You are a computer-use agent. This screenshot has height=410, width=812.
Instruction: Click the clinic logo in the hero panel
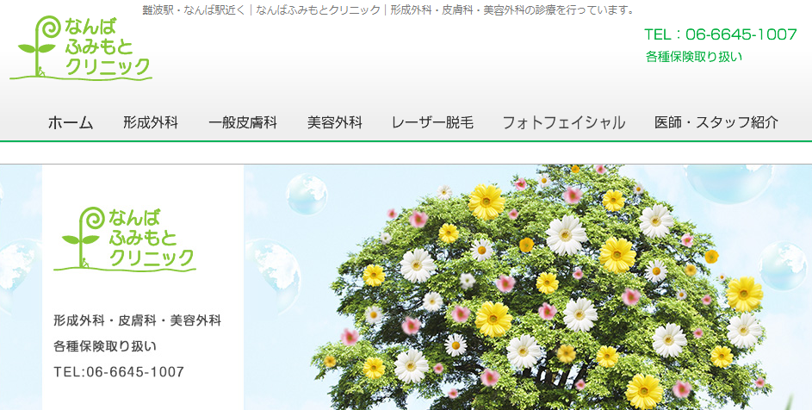click(x=125, y=239)
